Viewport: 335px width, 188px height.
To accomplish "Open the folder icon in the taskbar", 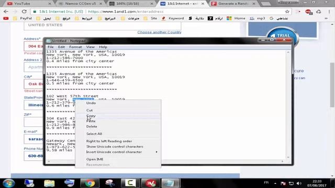I will tap(49, 183).
